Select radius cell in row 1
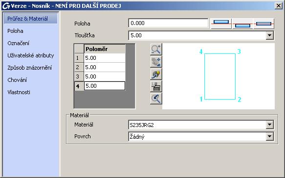The image size is (285, 178). pyautogui.click(x=105, y=58)
